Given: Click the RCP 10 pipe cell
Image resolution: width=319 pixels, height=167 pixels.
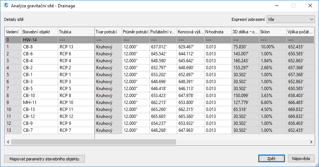Looking at the screenshot, I should 76,103.
